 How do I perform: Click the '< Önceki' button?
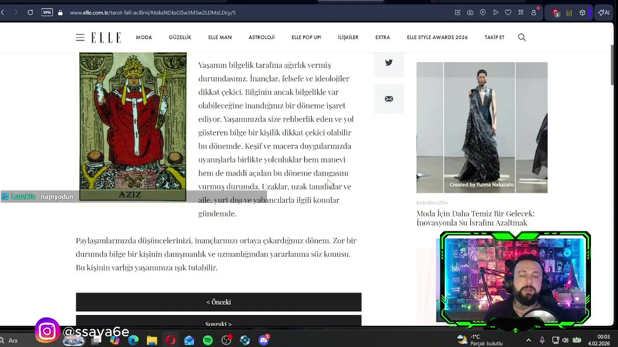pyautogui.click(x=219, y=302)
